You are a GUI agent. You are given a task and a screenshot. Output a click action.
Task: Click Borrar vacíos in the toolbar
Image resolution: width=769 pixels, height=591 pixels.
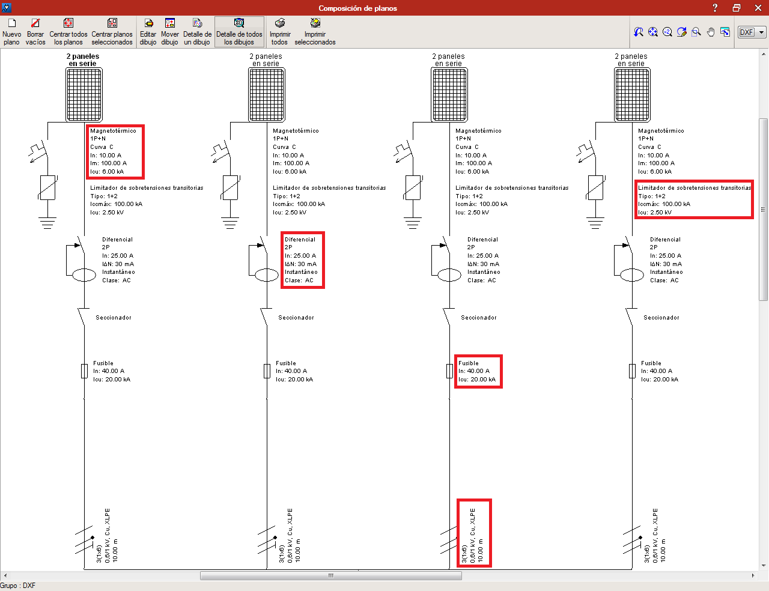[x=35, y=32]
